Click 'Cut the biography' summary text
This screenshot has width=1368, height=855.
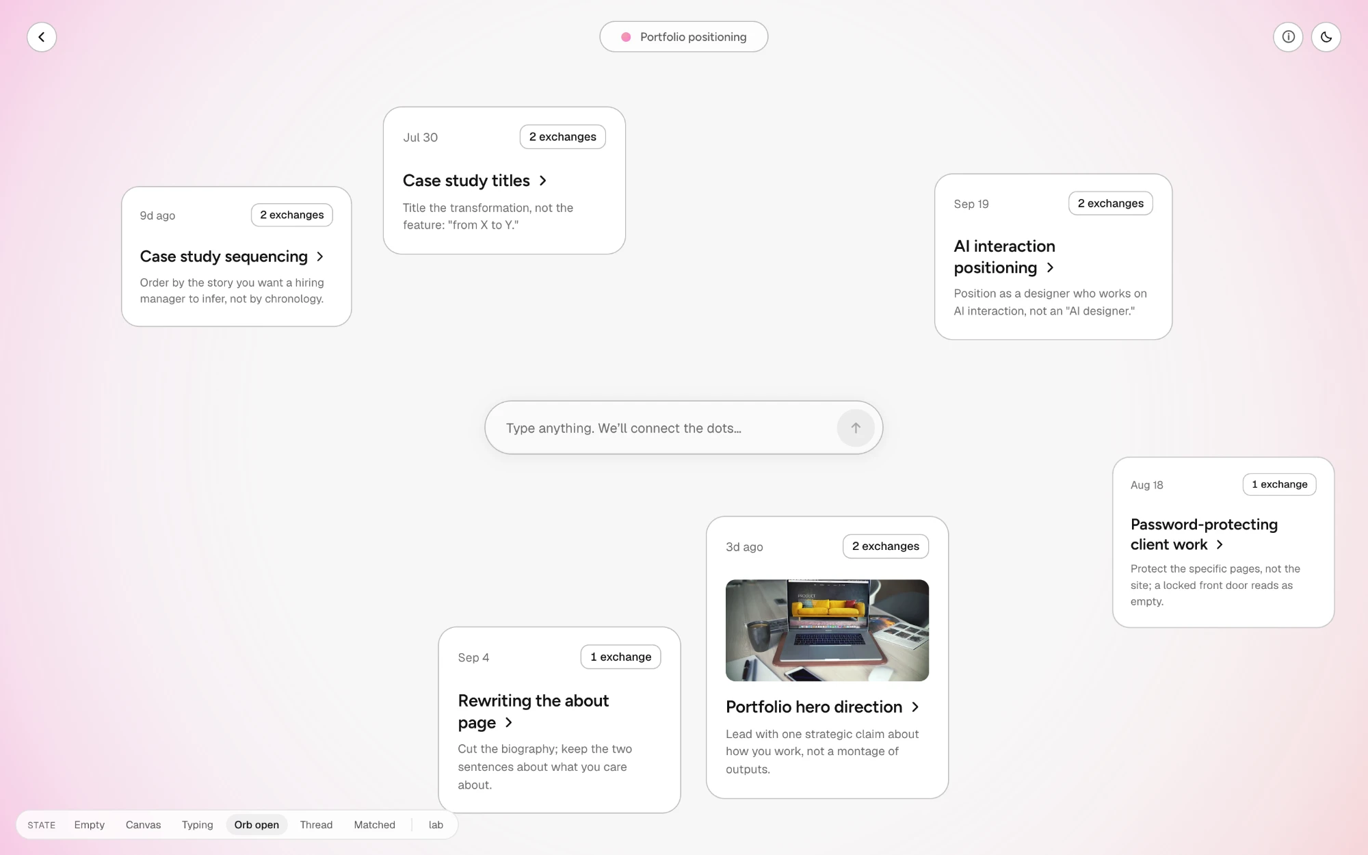click(544, 767)
